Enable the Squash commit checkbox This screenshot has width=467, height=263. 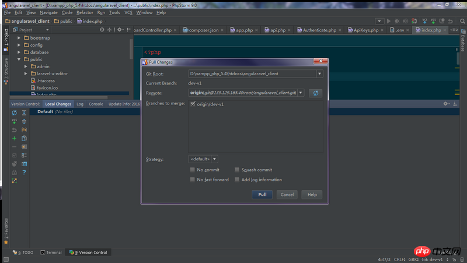pyautogui.click(x=237, y=170)
